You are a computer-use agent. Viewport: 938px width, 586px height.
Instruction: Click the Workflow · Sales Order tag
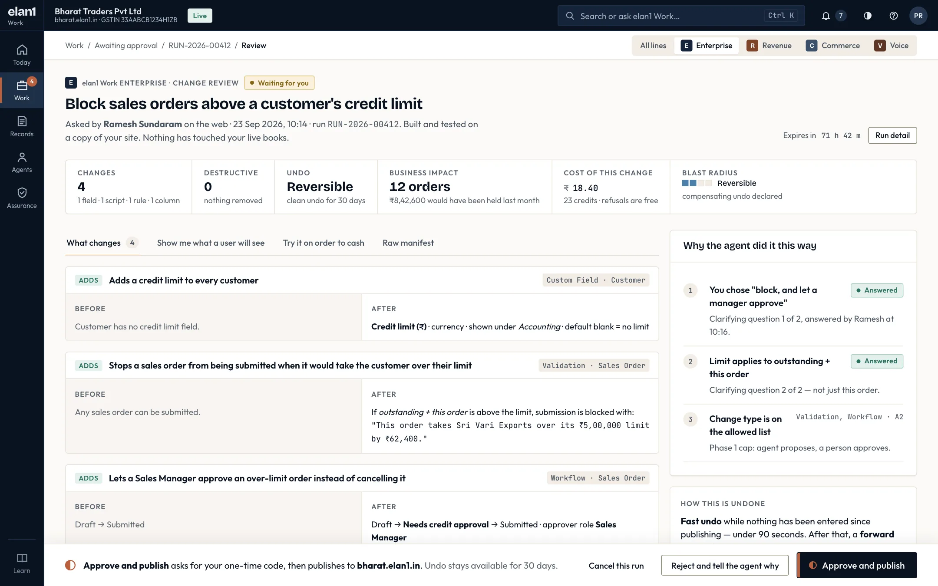pyautogui.click(x=598, y=478)
